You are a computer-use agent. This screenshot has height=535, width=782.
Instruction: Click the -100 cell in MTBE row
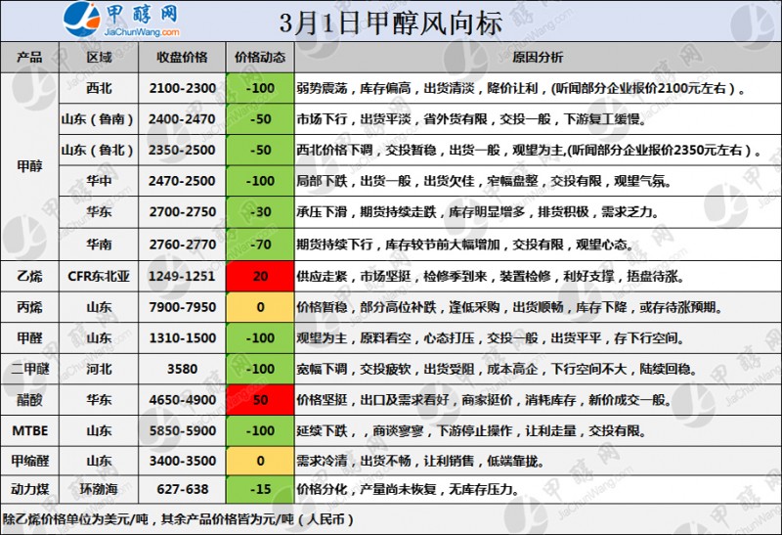tap(260, 431)
